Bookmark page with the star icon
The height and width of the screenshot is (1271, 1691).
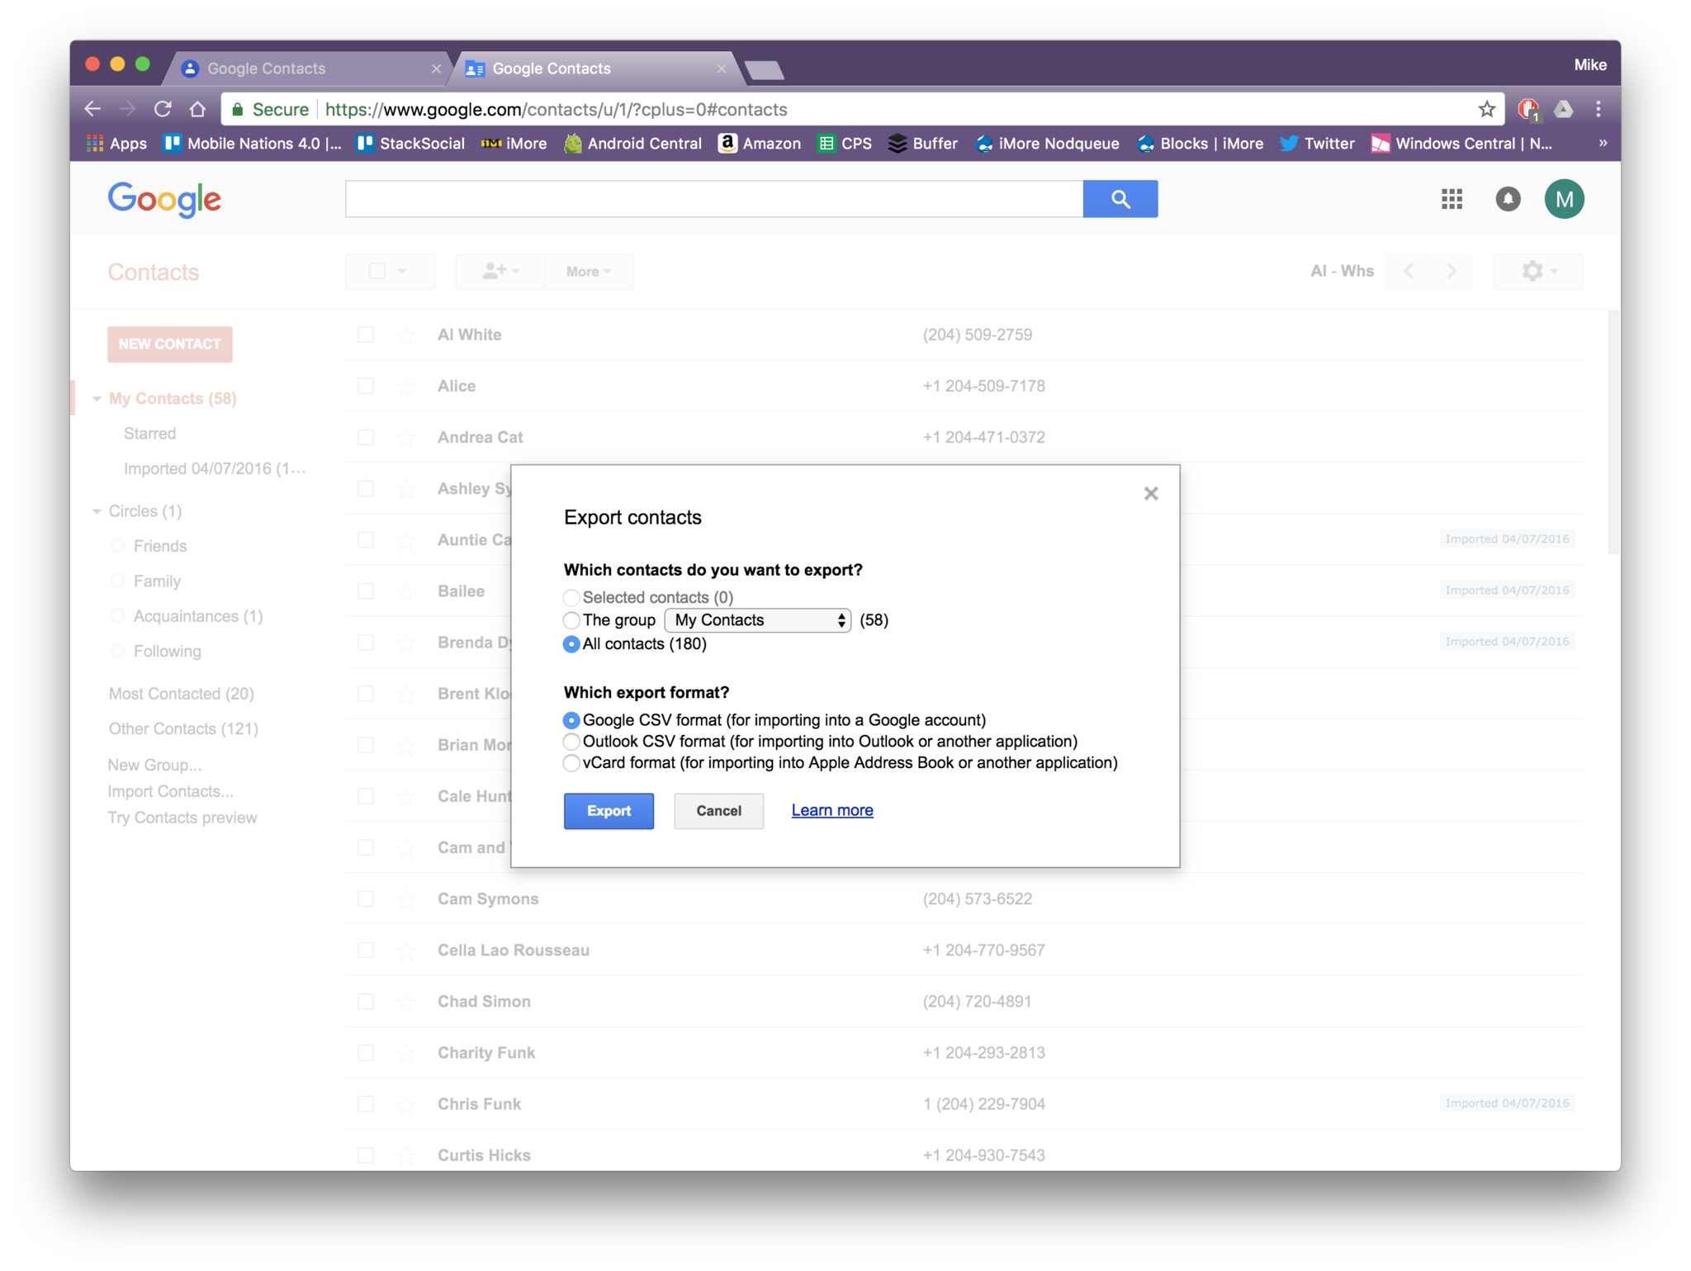(x=1486, y=109)
